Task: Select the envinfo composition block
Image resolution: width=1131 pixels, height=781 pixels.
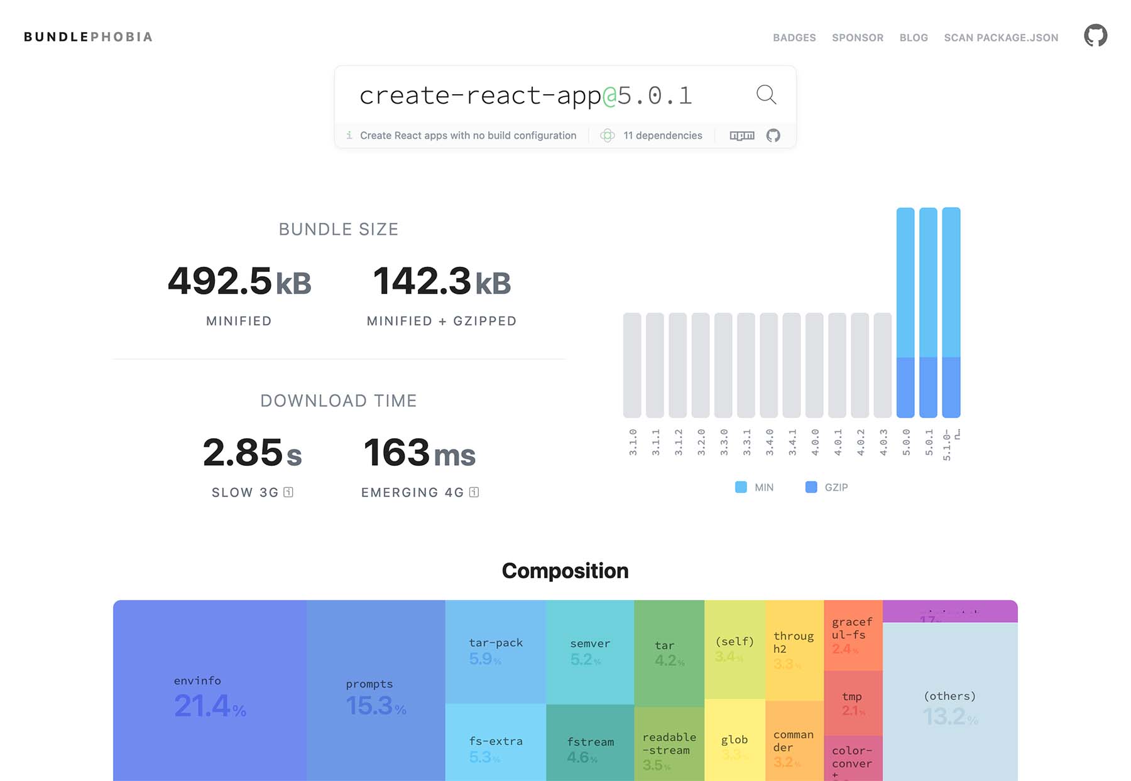Action: (210, 691)
